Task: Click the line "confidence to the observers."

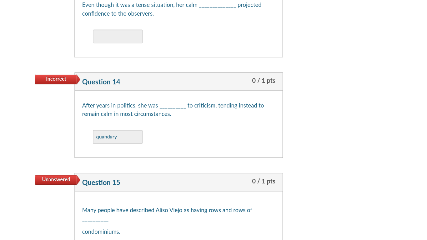Action: coord(118,14)
